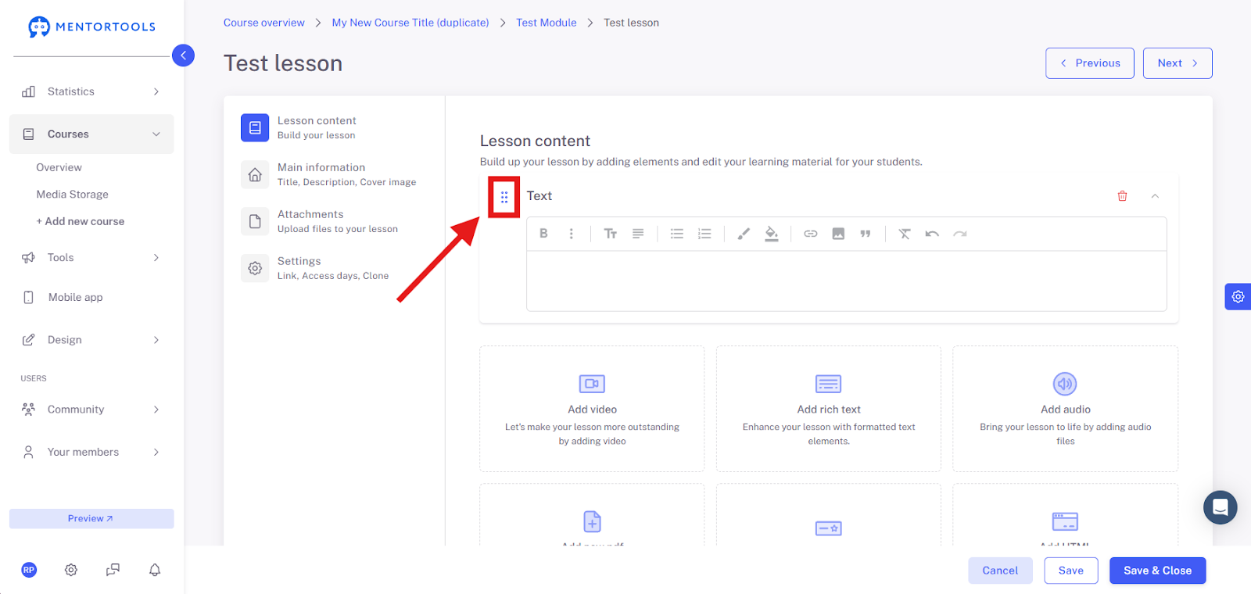Add rich text element card
The image size is (1251, 594).
tap(829, 409)
